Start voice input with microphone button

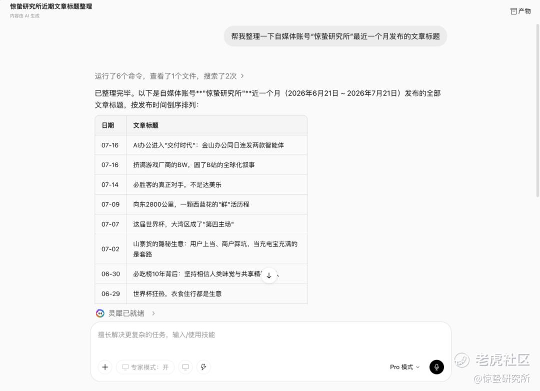pyautogui.click(x=436, y=367)
